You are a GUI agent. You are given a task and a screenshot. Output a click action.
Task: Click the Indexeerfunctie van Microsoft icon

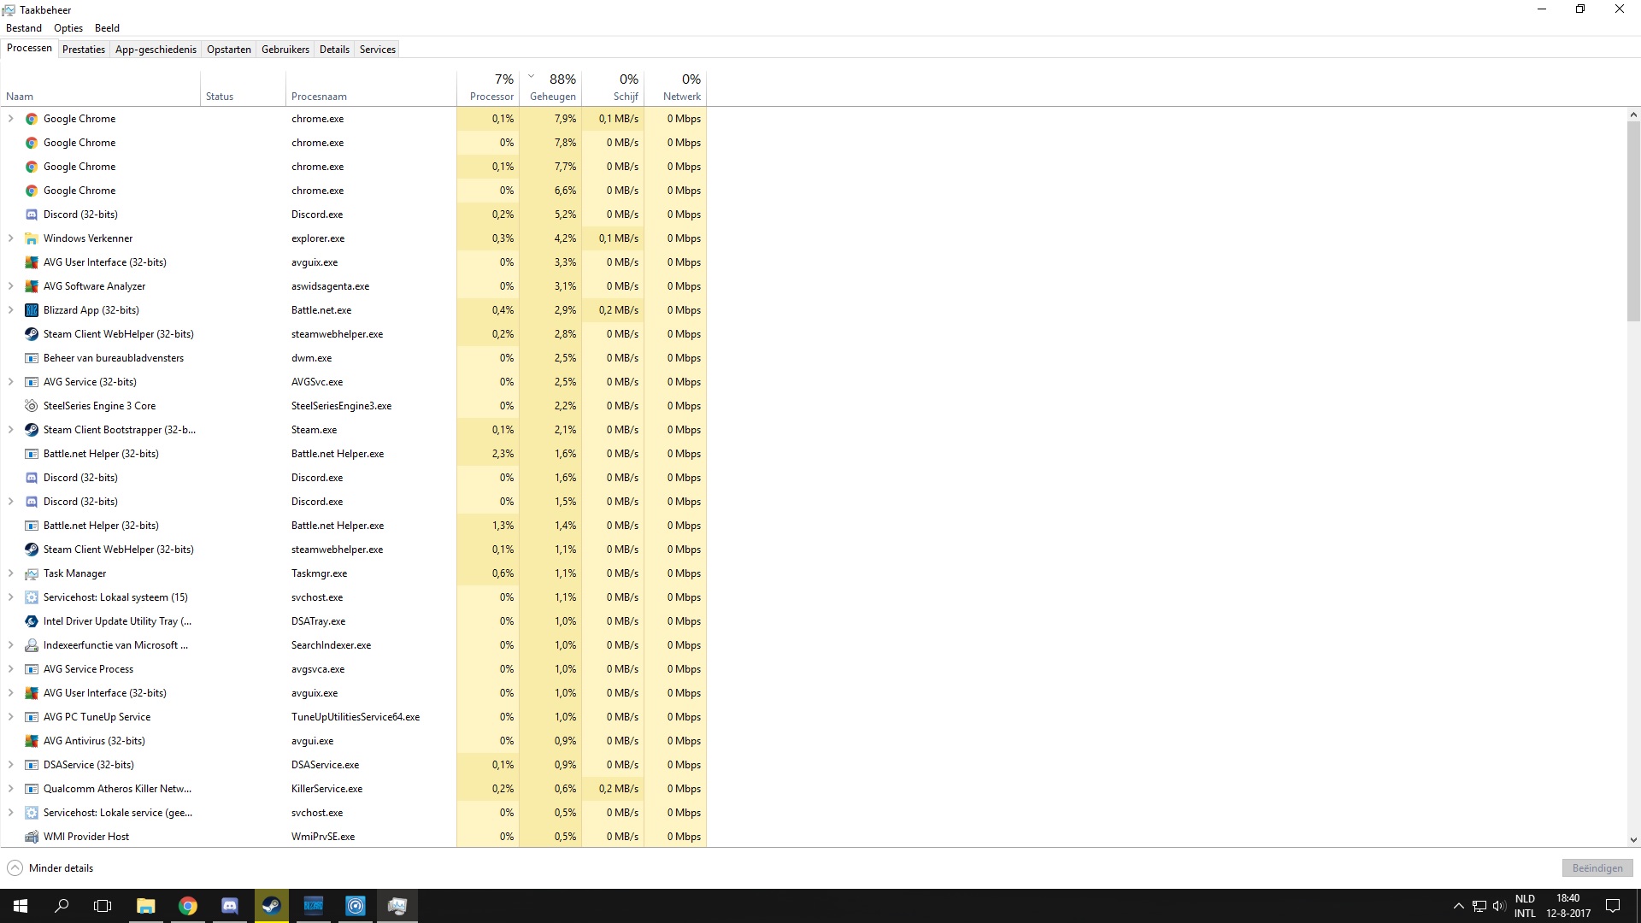click(32, 645)
